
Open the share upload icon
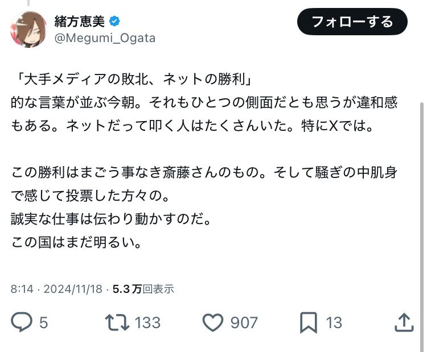pyautogui.click(x=404, y=322)
